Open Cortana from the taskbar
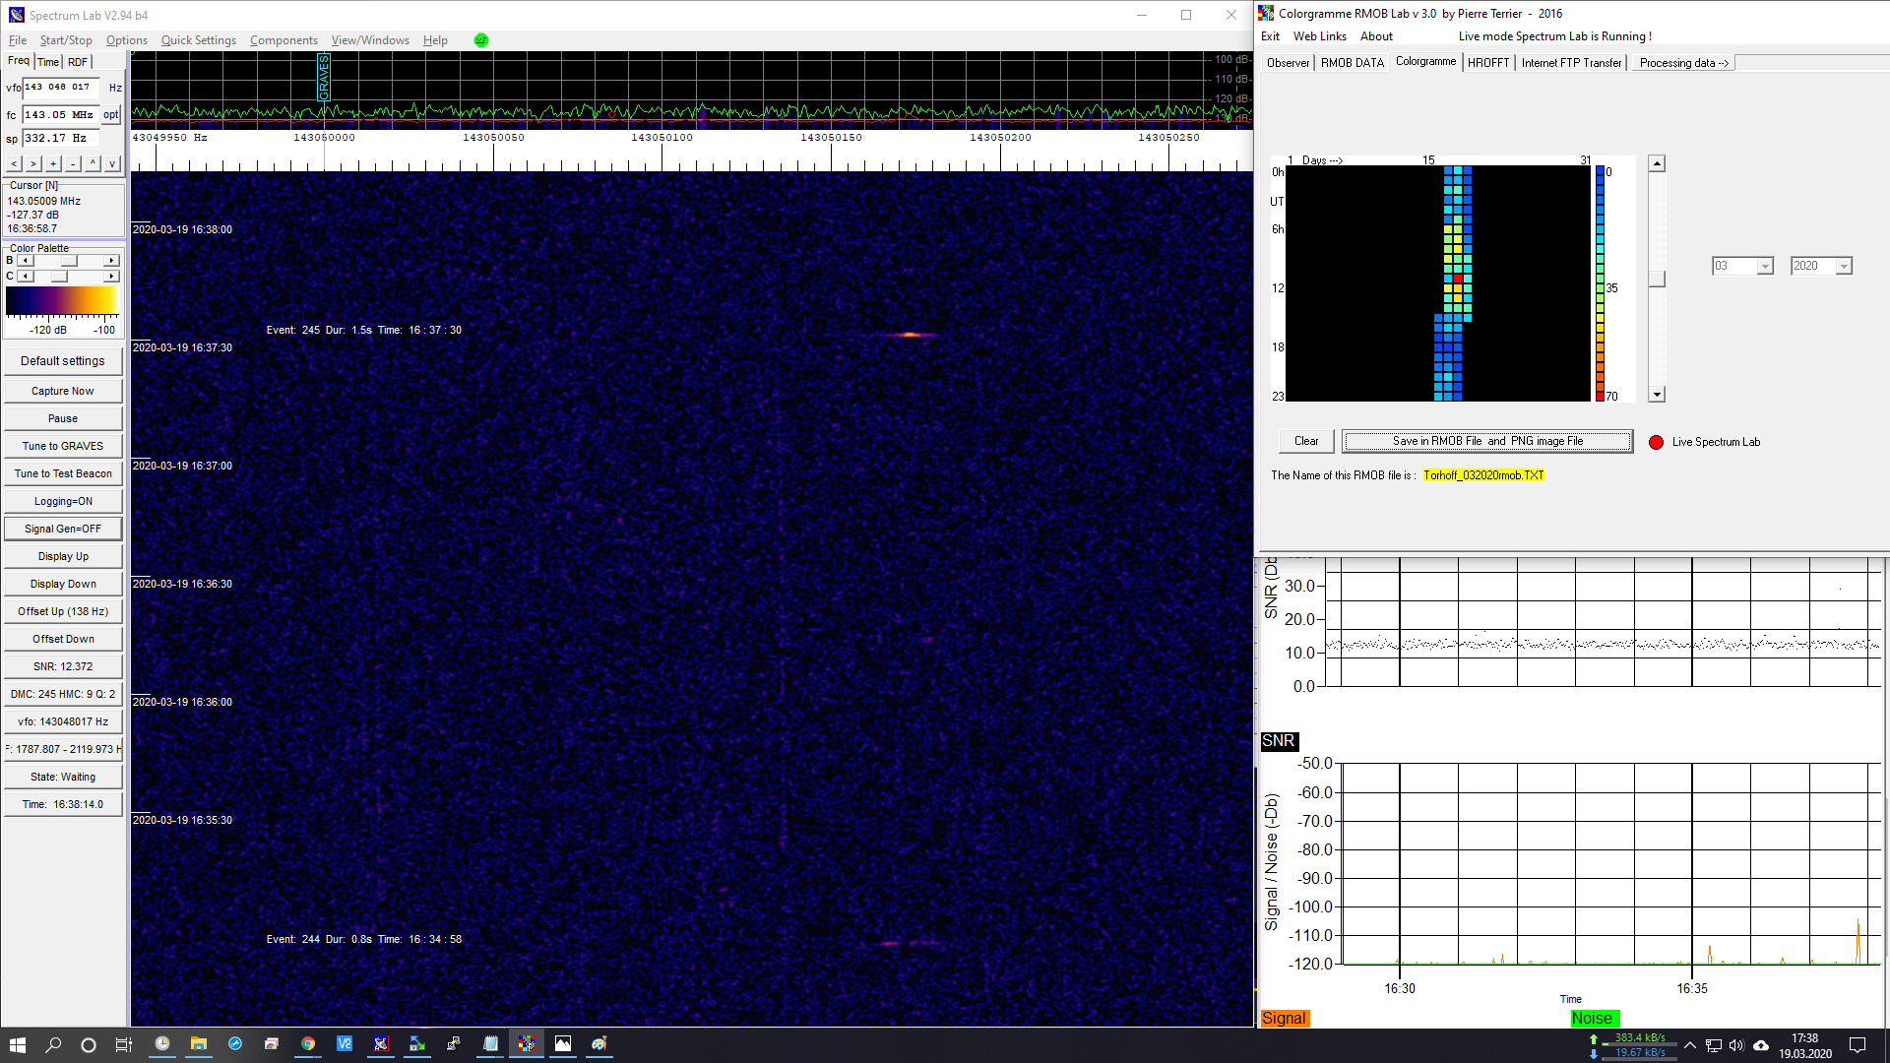 (89, 1044)
